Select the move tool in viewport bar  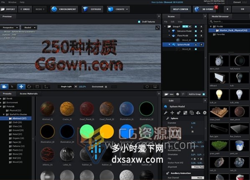[x=21, y=87]
